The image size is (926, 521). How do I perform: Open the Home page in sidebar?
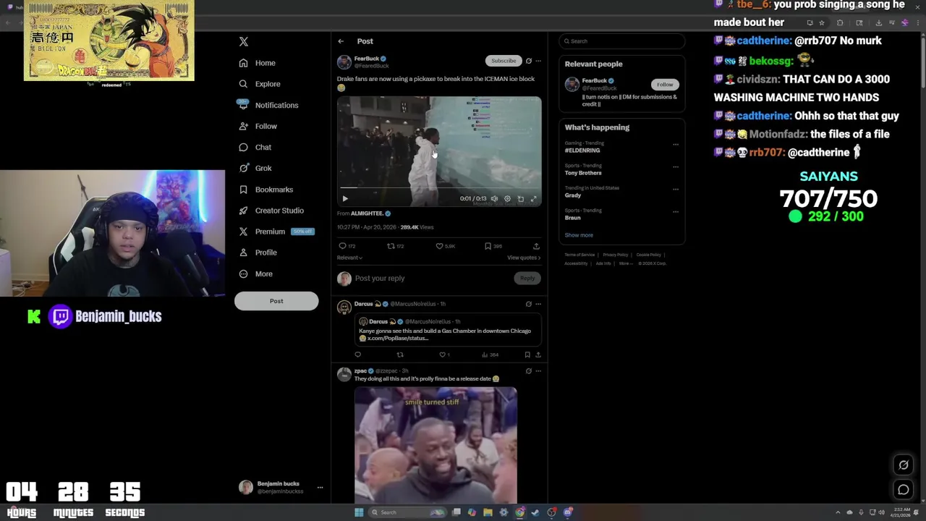click(x=258, y=63)
